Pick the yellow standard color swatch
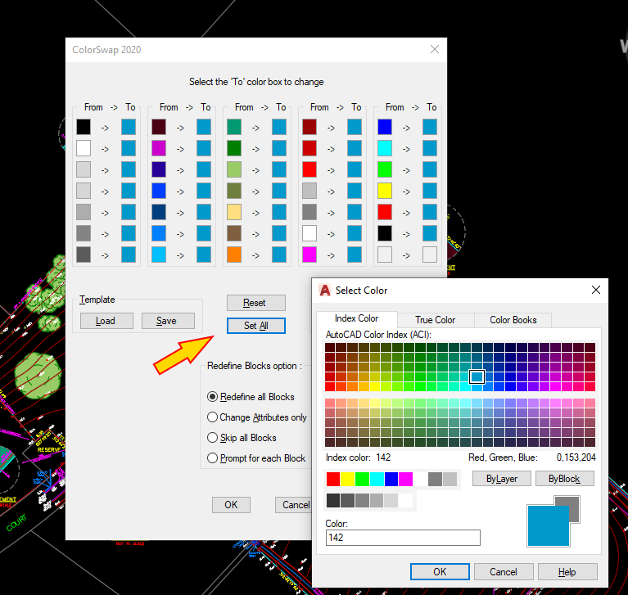 [x=348, y=479]
